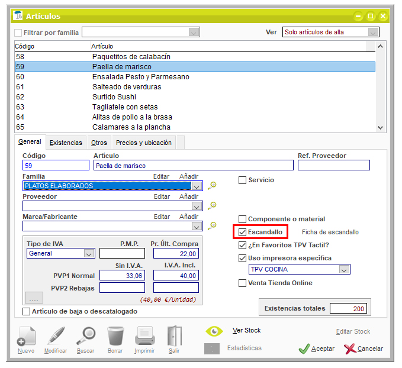Click the PVP1 Normal I.V.A. Incl. field
The width and height of the screenshot is (402, 368).
(176, 275)
